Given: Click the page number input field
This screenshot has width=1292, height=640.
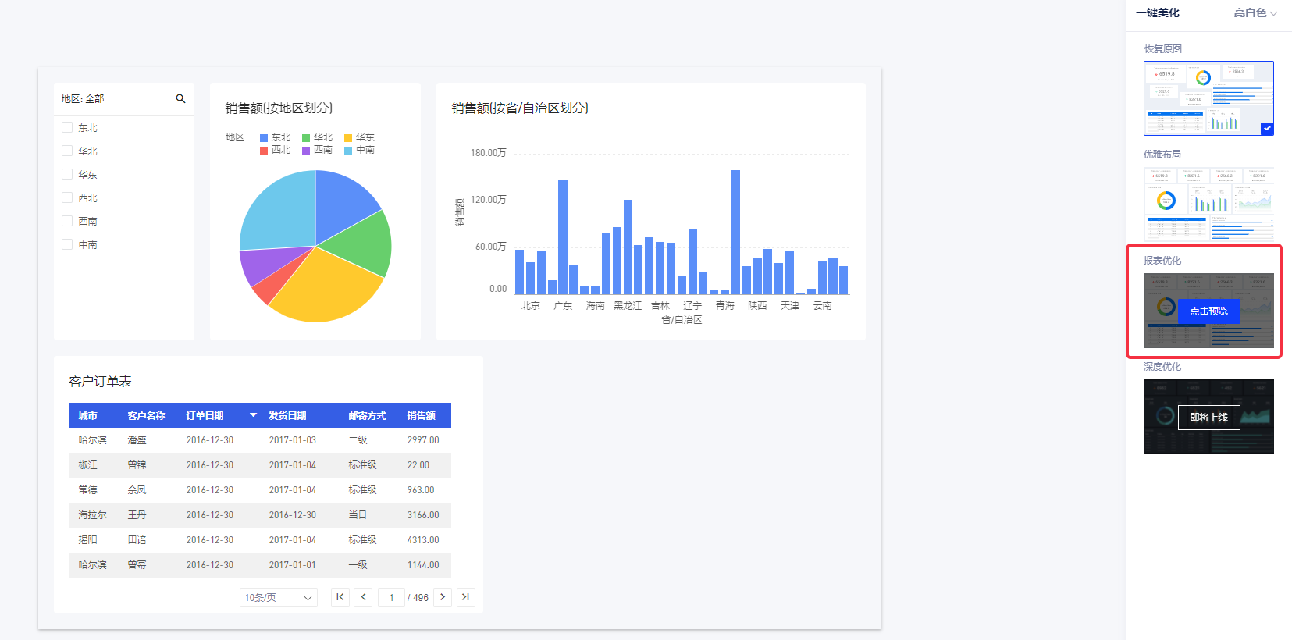Looking at the screenshot, I should [x=391, y=598].
